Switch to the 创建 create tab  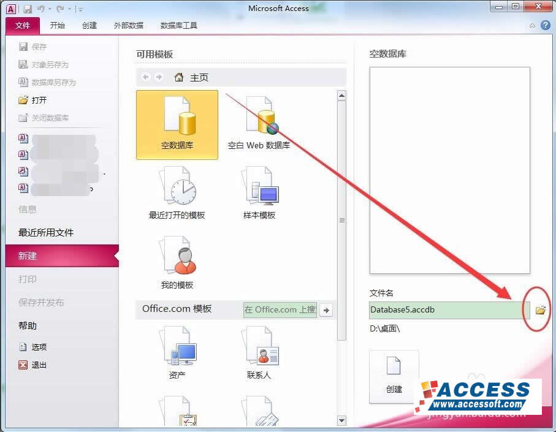click(x=89, y=26)
